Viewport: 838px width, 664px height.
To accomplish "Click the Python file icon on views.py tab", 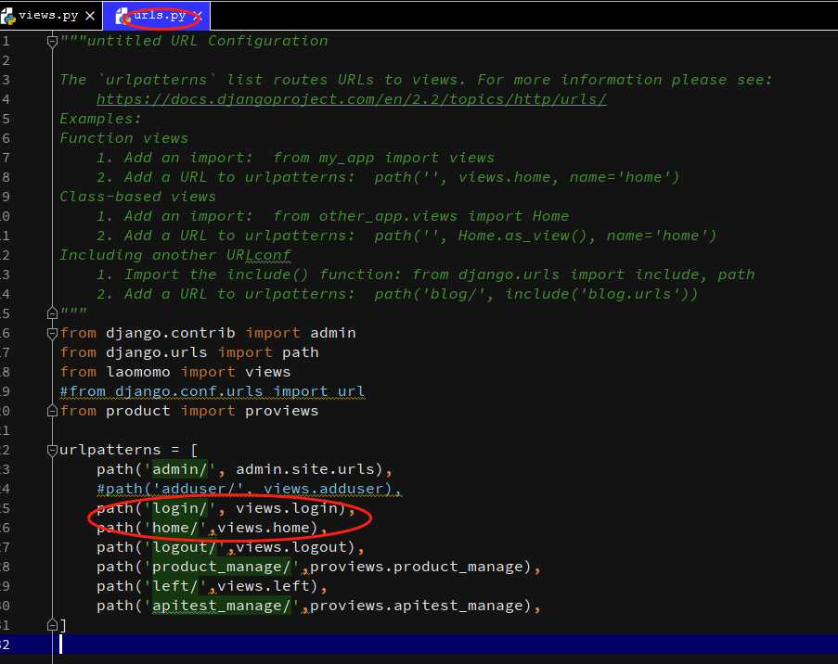I will coord(8,17).
